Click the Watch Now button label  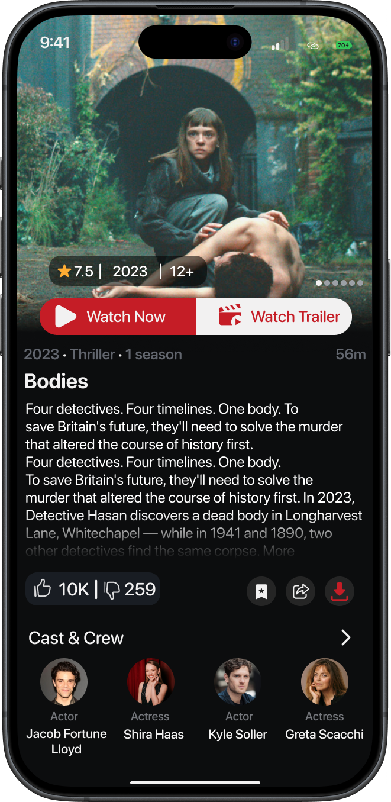(126, 317)
